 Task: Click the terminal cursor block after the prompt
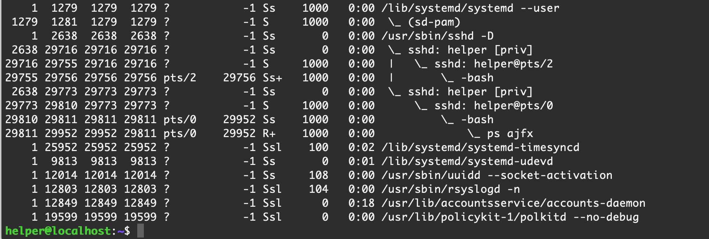pos(141,231)
